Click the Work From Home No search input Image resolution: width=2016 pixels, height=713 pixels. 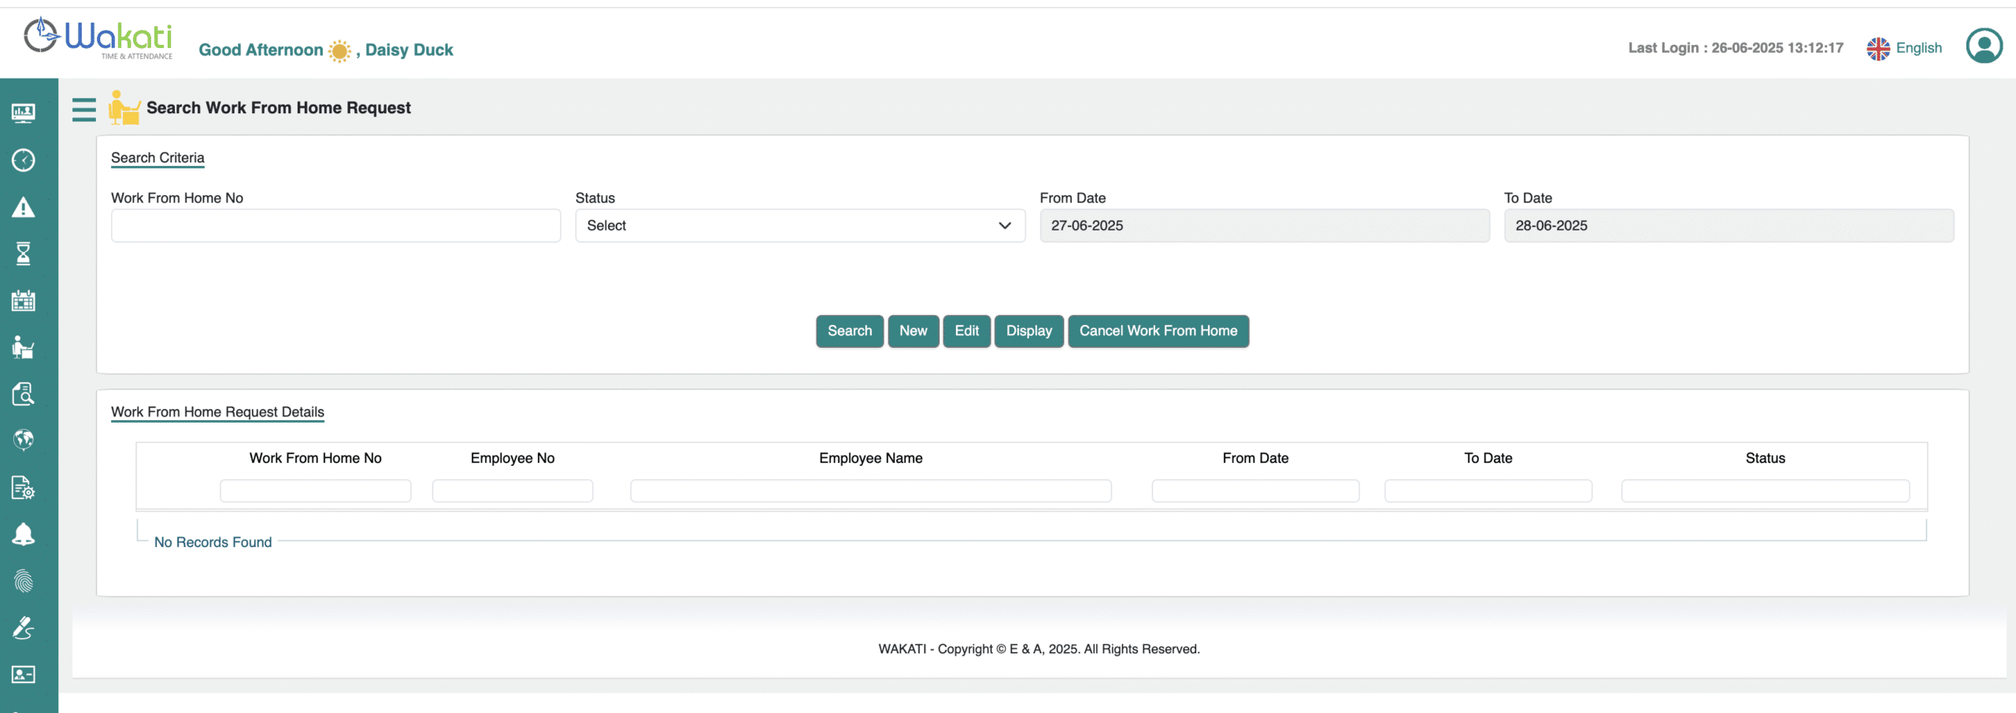335,226
